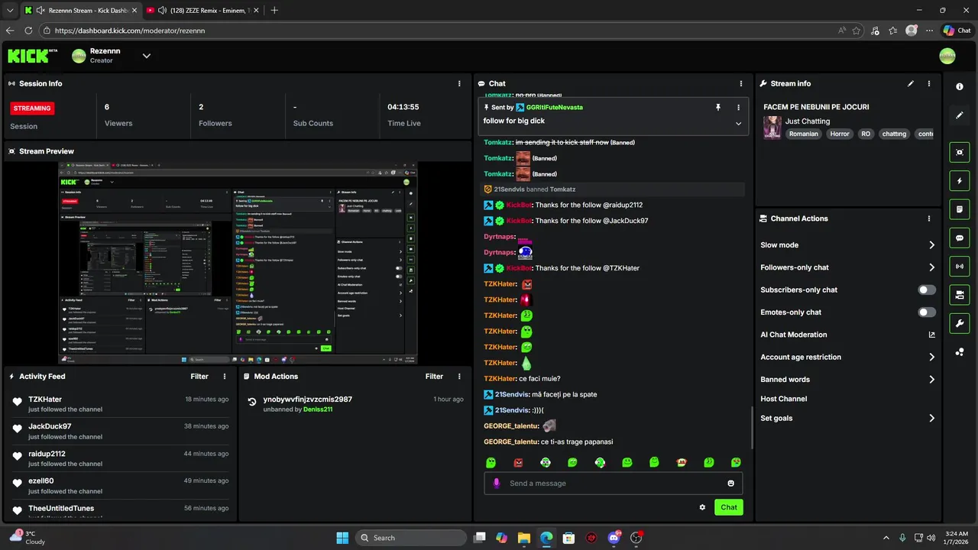Screen dimensions: 978x550
Task: Open Host Channel action
Action: 783,399
